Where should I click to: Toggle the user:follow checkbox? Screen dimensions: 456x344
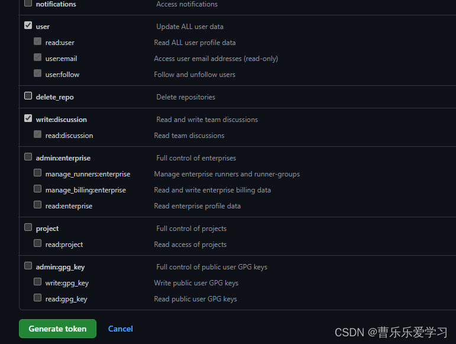[37, 73]
